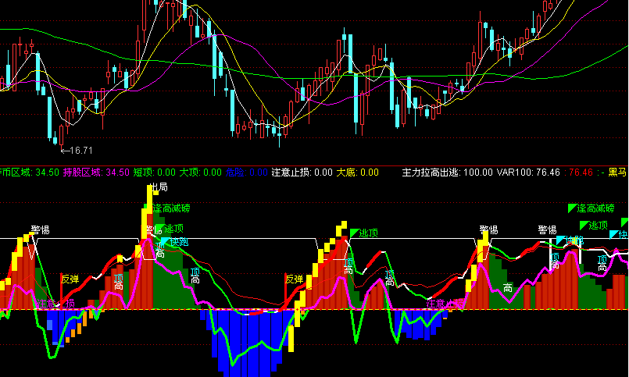Image resolution: width=629 pixels, height=377 pixels.
Task: Click the leftmost cyan 快跑 label text
Action: tap(179, 242)
